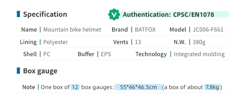
Task: Click the Specification heading text
Action: [45, 14]
